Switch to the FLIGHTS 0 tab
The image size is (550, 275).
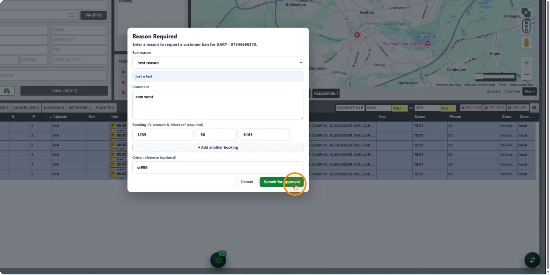click(105, 108)
